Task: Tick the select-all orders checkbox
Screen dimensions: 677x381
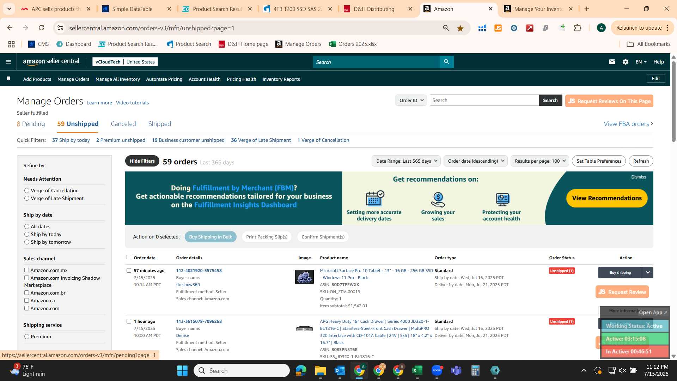Action: coord(129,257)
